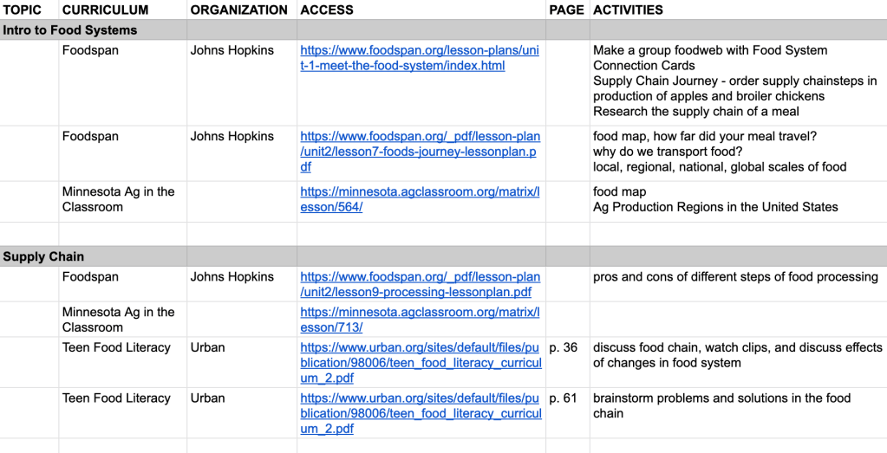Select the ACTIVITIES column header cell
Screen dimensions: 887x453
point(628,10)
